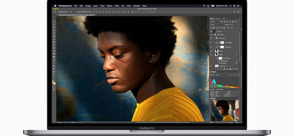
Task: Lock all with padlock icon
Action: tap(224, 28)
